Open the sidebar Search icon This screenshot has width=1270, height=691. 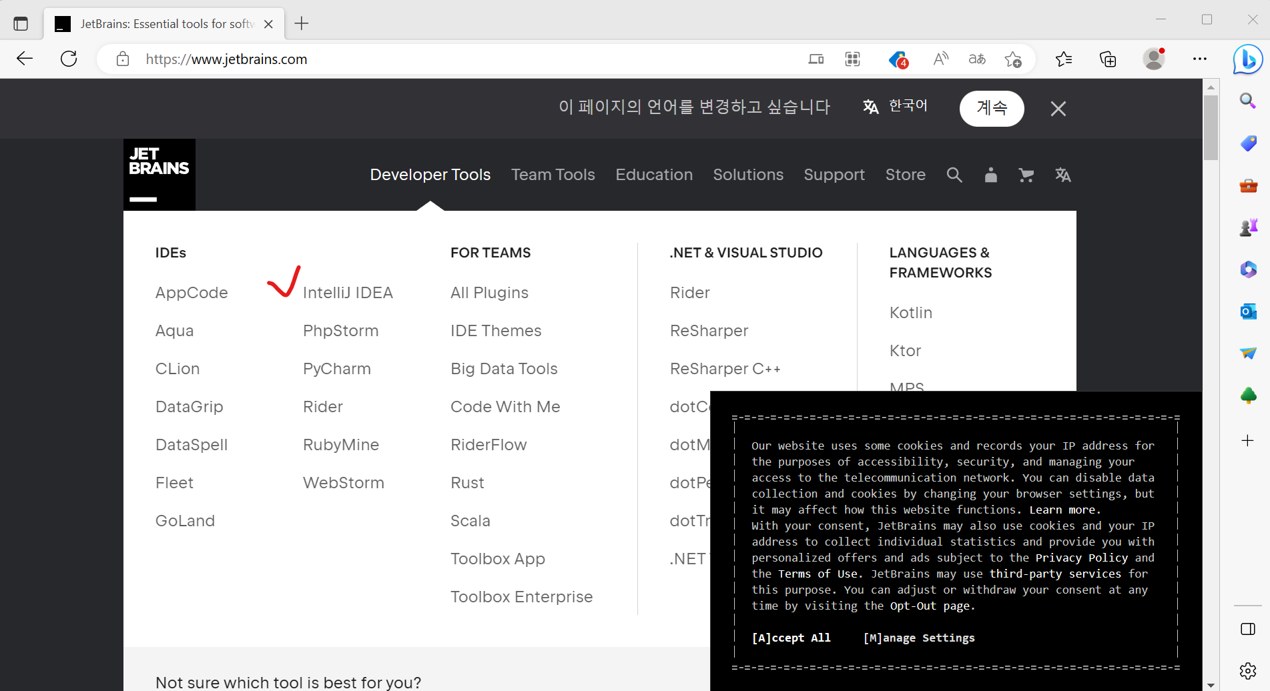coord(1248,101)
